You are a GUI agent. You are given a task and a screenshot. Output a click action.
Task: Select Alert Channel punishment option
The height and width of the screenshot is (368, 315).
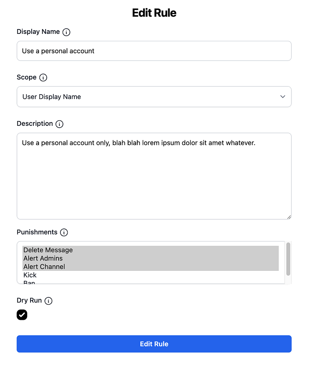[44, 267]
